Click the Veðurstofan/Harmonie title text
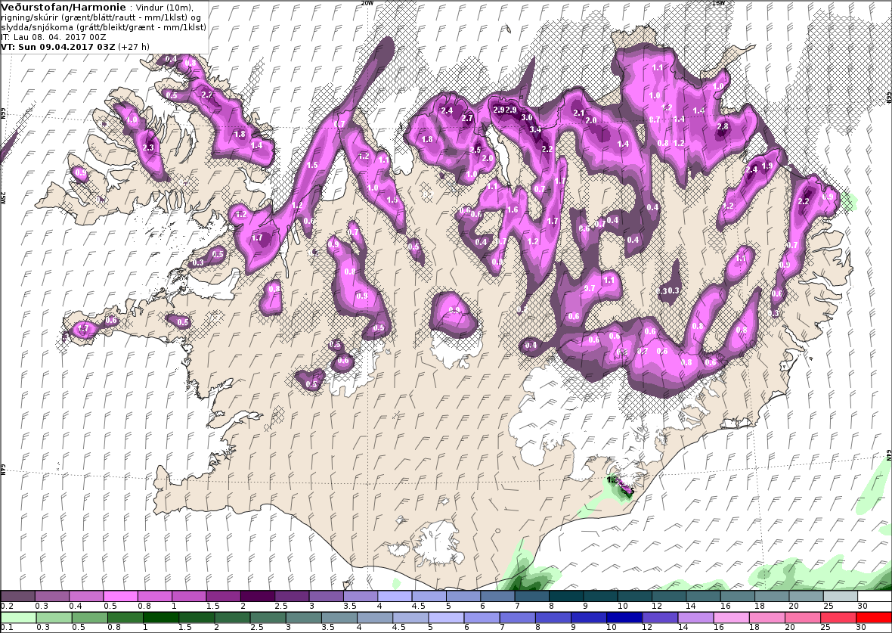 click(63, 8)
